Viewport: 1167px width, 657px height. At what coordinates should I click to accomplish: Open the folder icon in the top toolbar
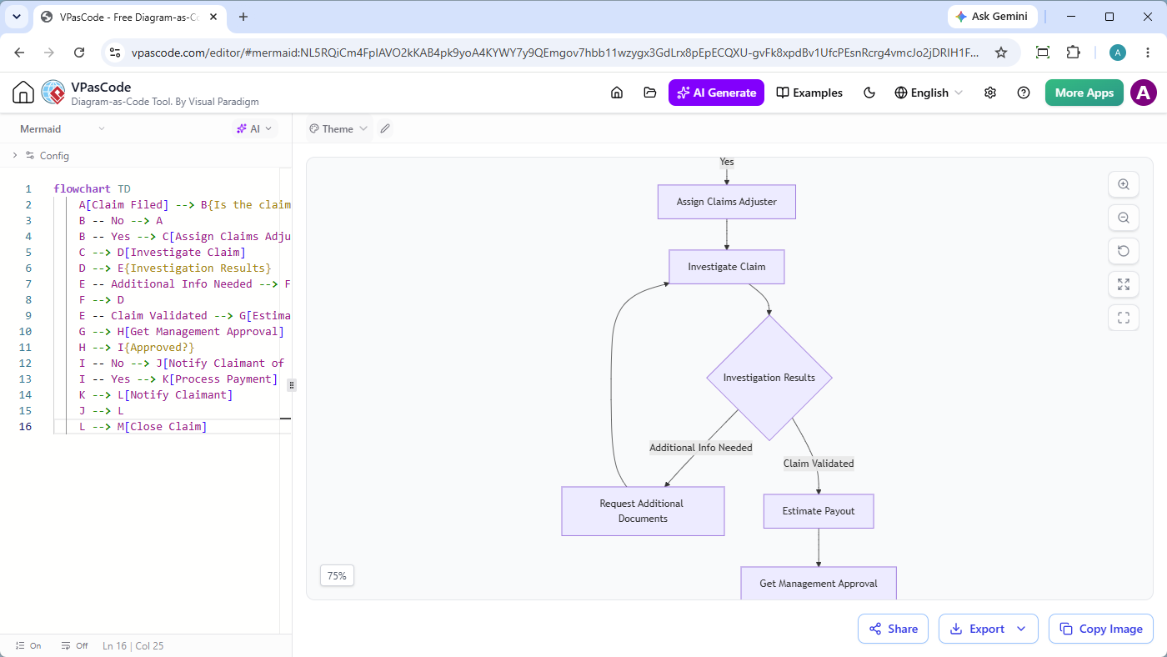pyautogui.click(x=650, y=93)
